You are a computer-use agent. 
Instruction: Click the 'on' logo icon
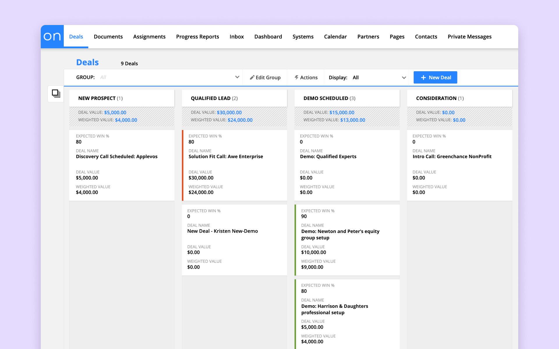(x=52, y=37)
